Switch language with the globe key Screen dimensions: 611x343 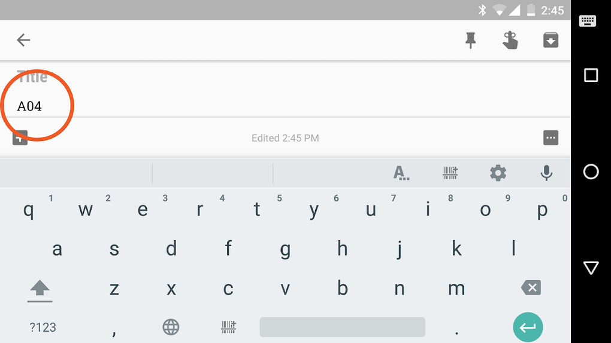click(x=171, y=327)
